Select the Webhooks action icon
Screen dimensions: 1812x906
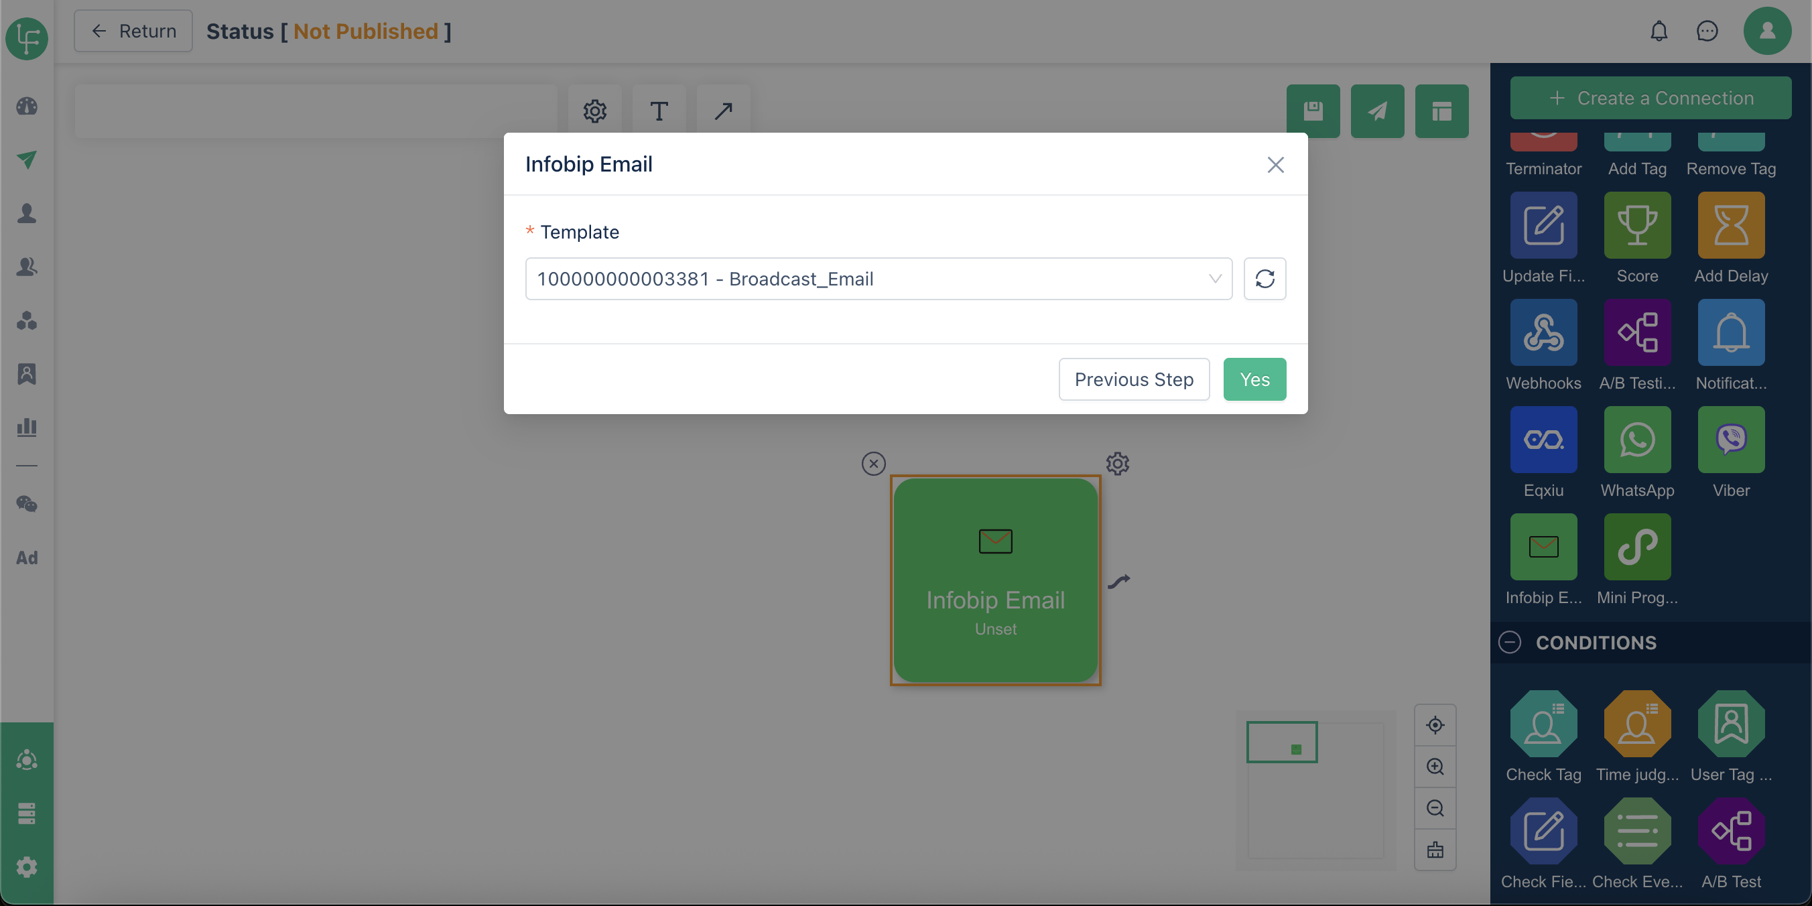[x=1543, y=332]
